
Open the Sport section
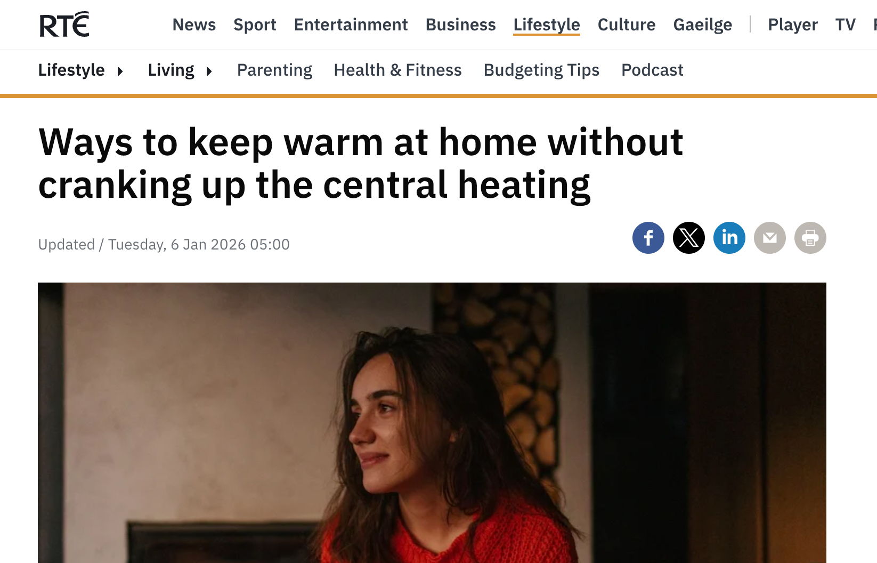[255, 25]
